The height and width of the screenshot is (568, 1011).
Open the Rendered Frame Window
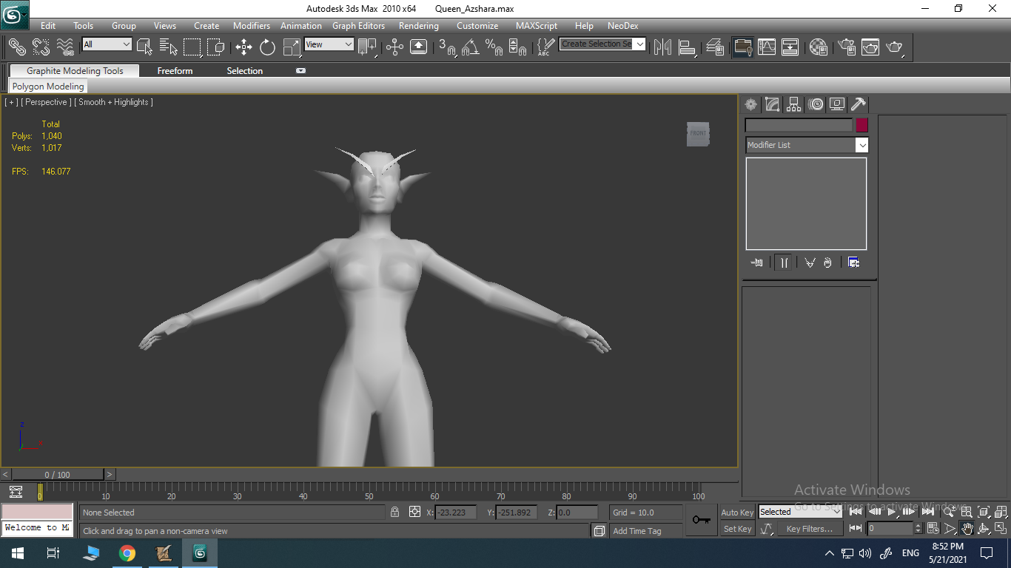point(870,47)
